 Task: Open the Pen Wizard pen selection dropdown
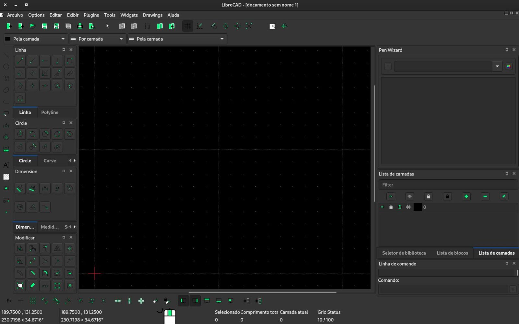point(497,66)
